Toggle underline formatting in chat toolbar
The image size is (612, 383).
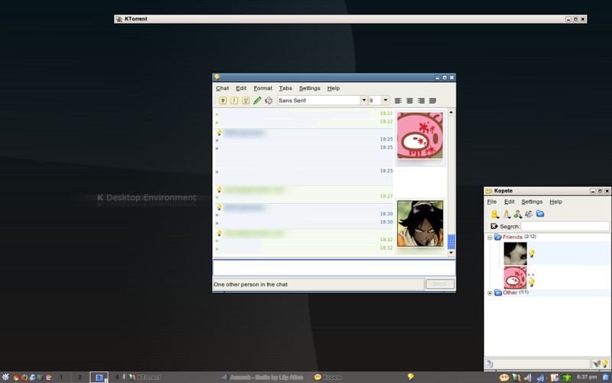[246, 100]
